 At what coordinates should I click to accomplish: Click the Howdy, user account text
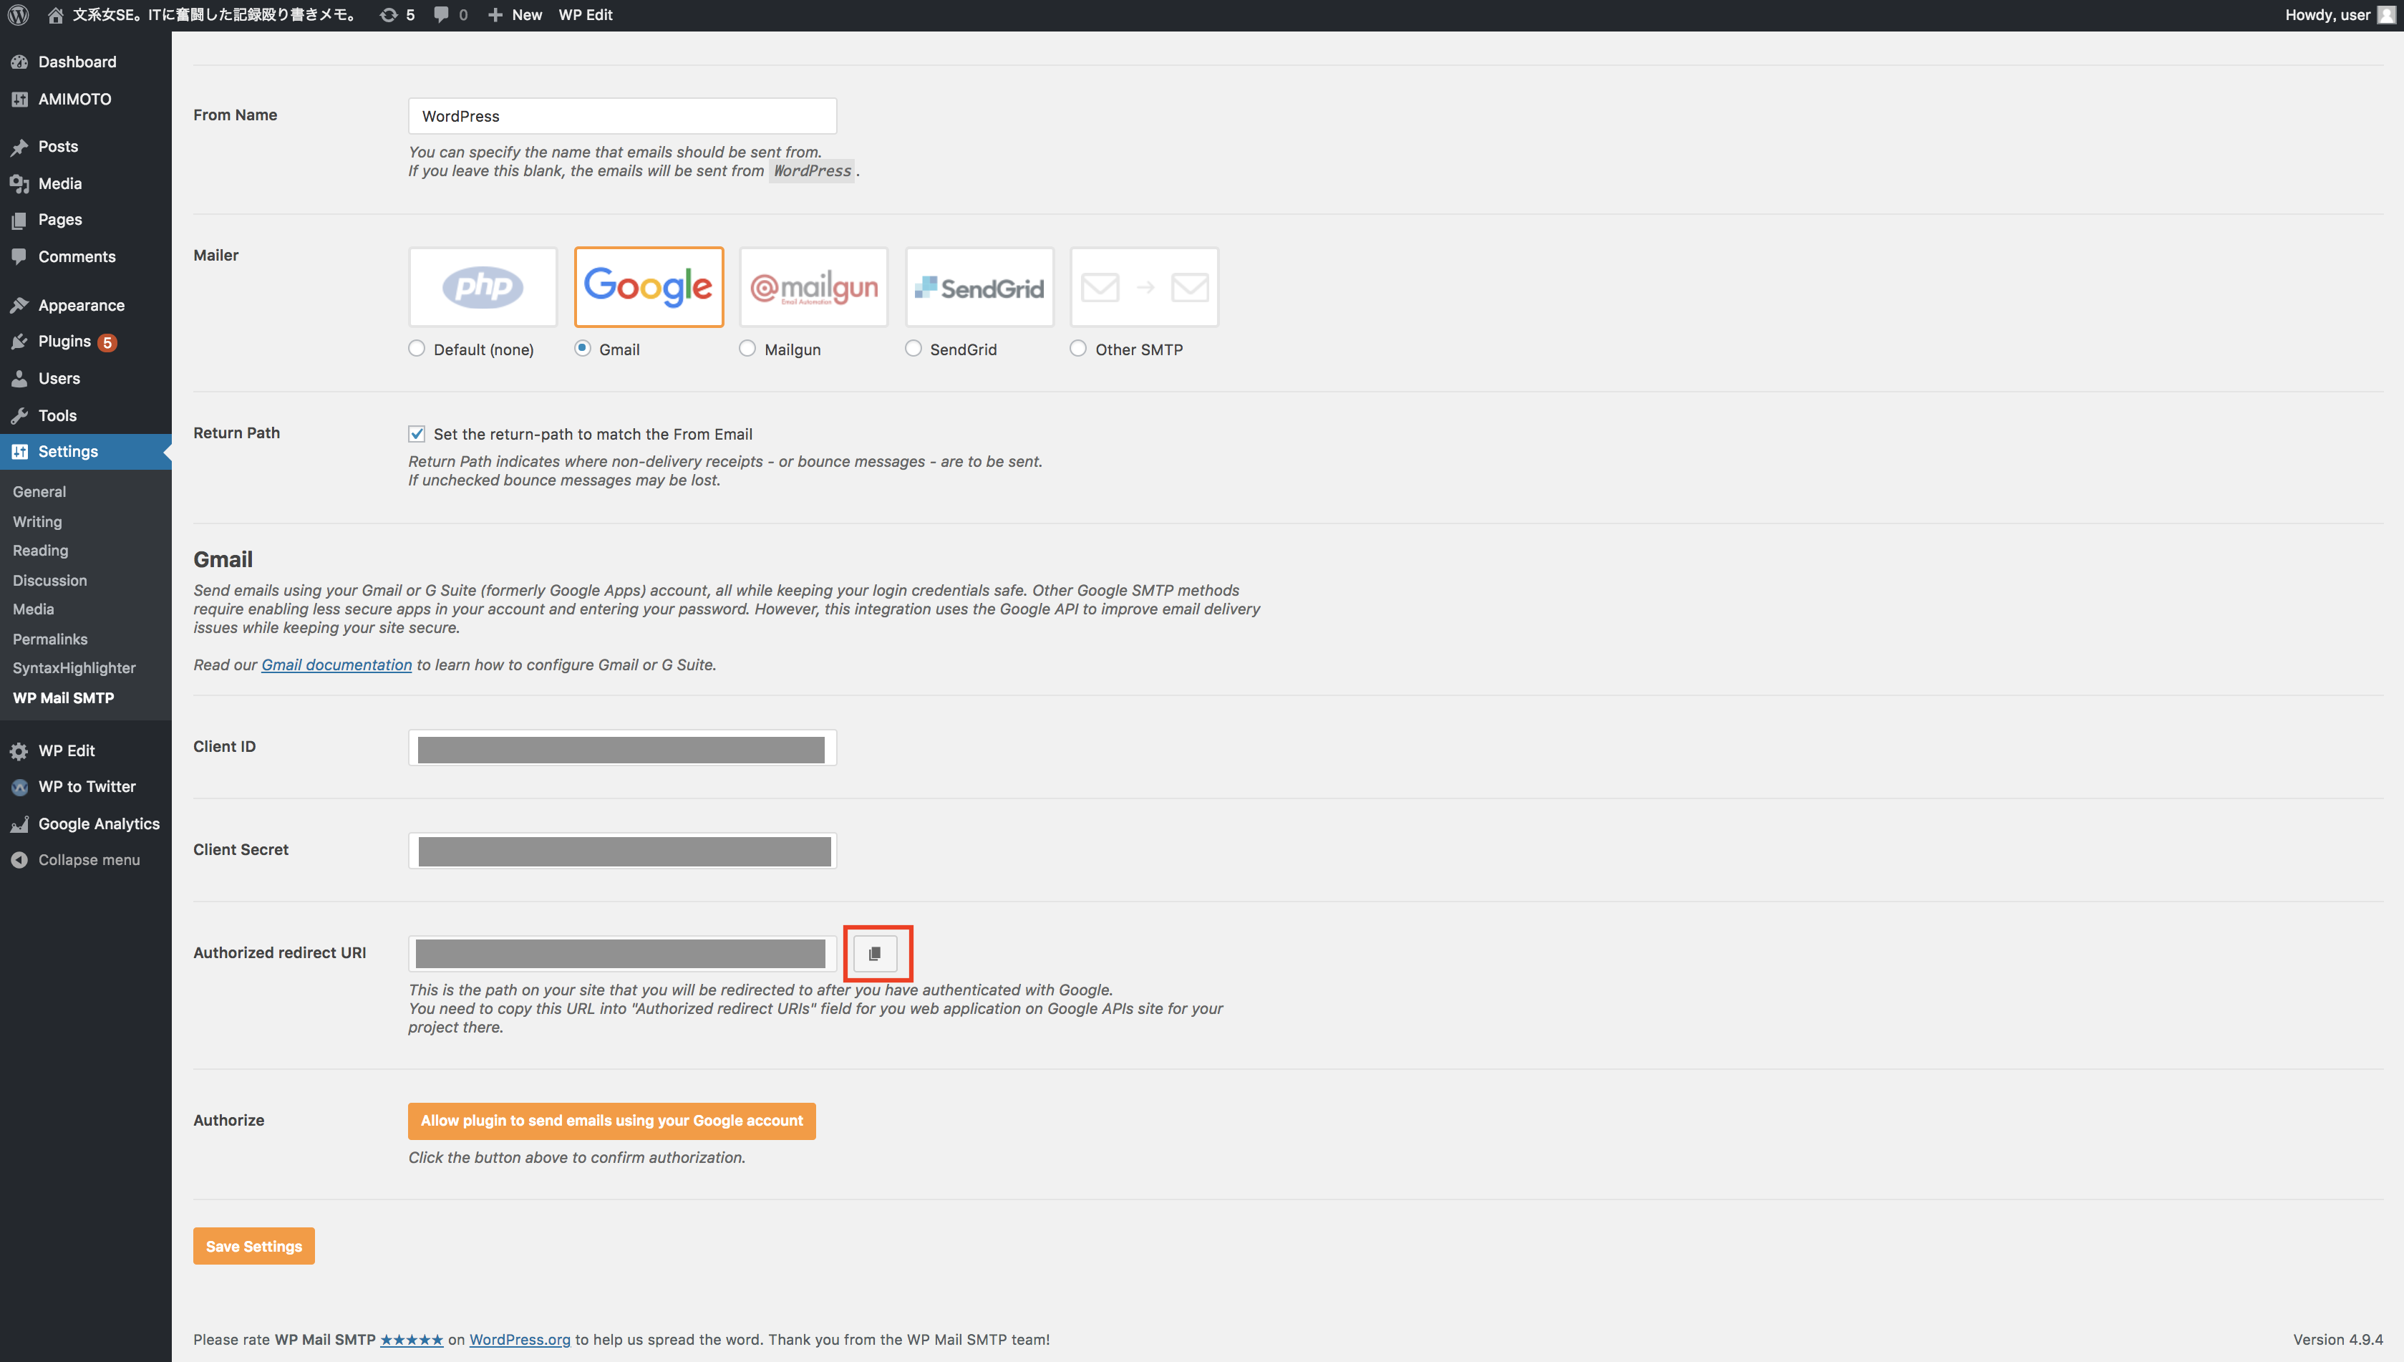point(2327,15)
